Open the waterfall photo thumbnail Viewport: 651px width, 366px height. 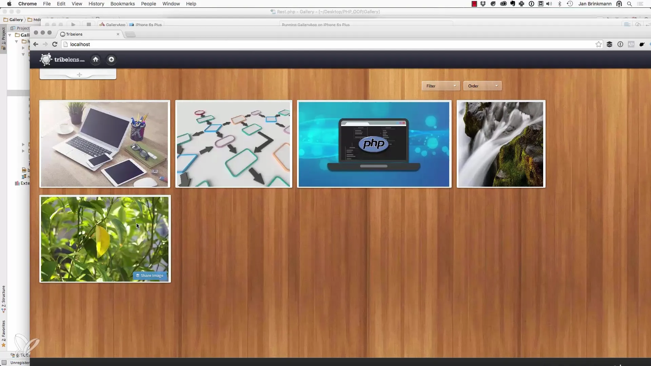(x=501, y=144)
